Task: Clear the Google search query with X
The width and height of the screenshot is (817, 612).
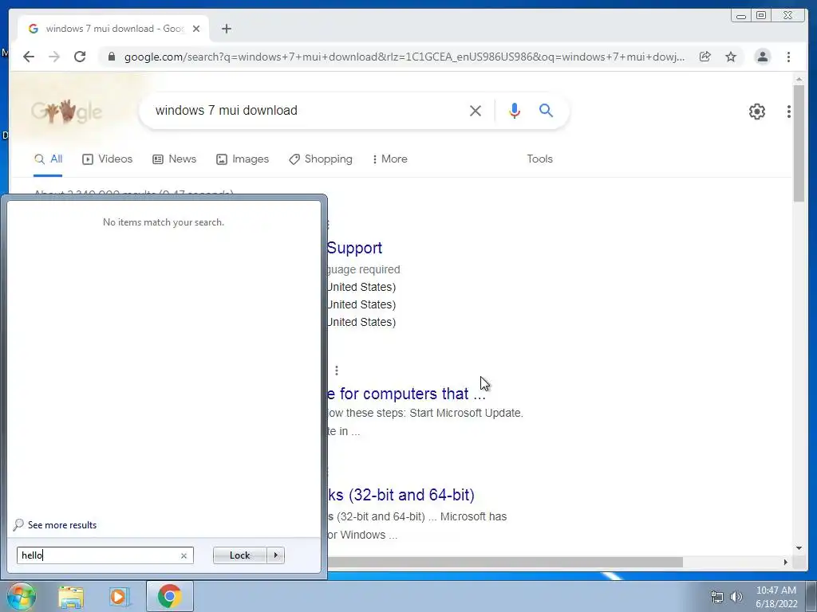Action: 476,110
